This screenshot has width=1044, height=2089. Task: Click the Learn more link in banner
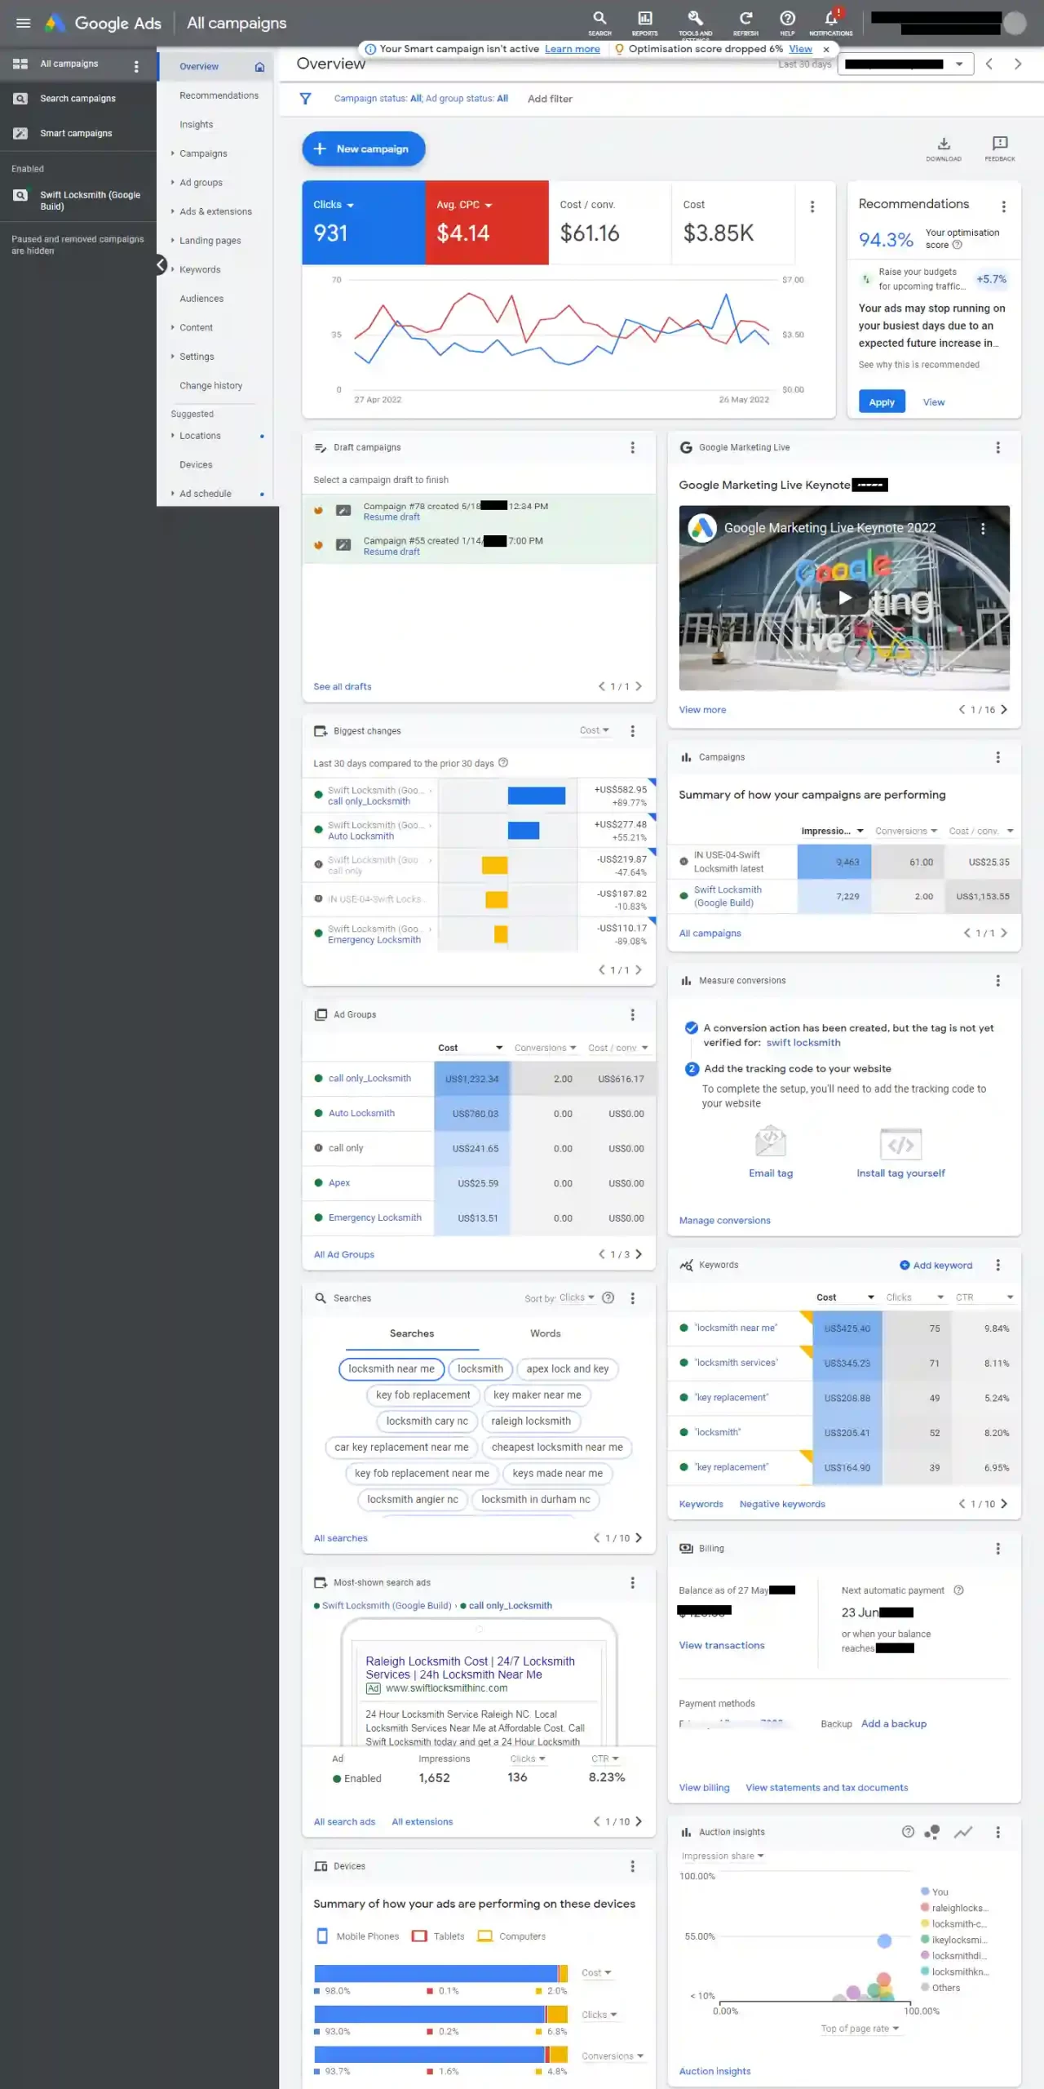click(572, 49)
